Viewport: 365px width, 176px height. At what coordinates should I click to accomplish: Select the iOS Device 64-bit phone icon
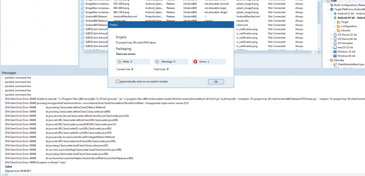tap(335, 39)
